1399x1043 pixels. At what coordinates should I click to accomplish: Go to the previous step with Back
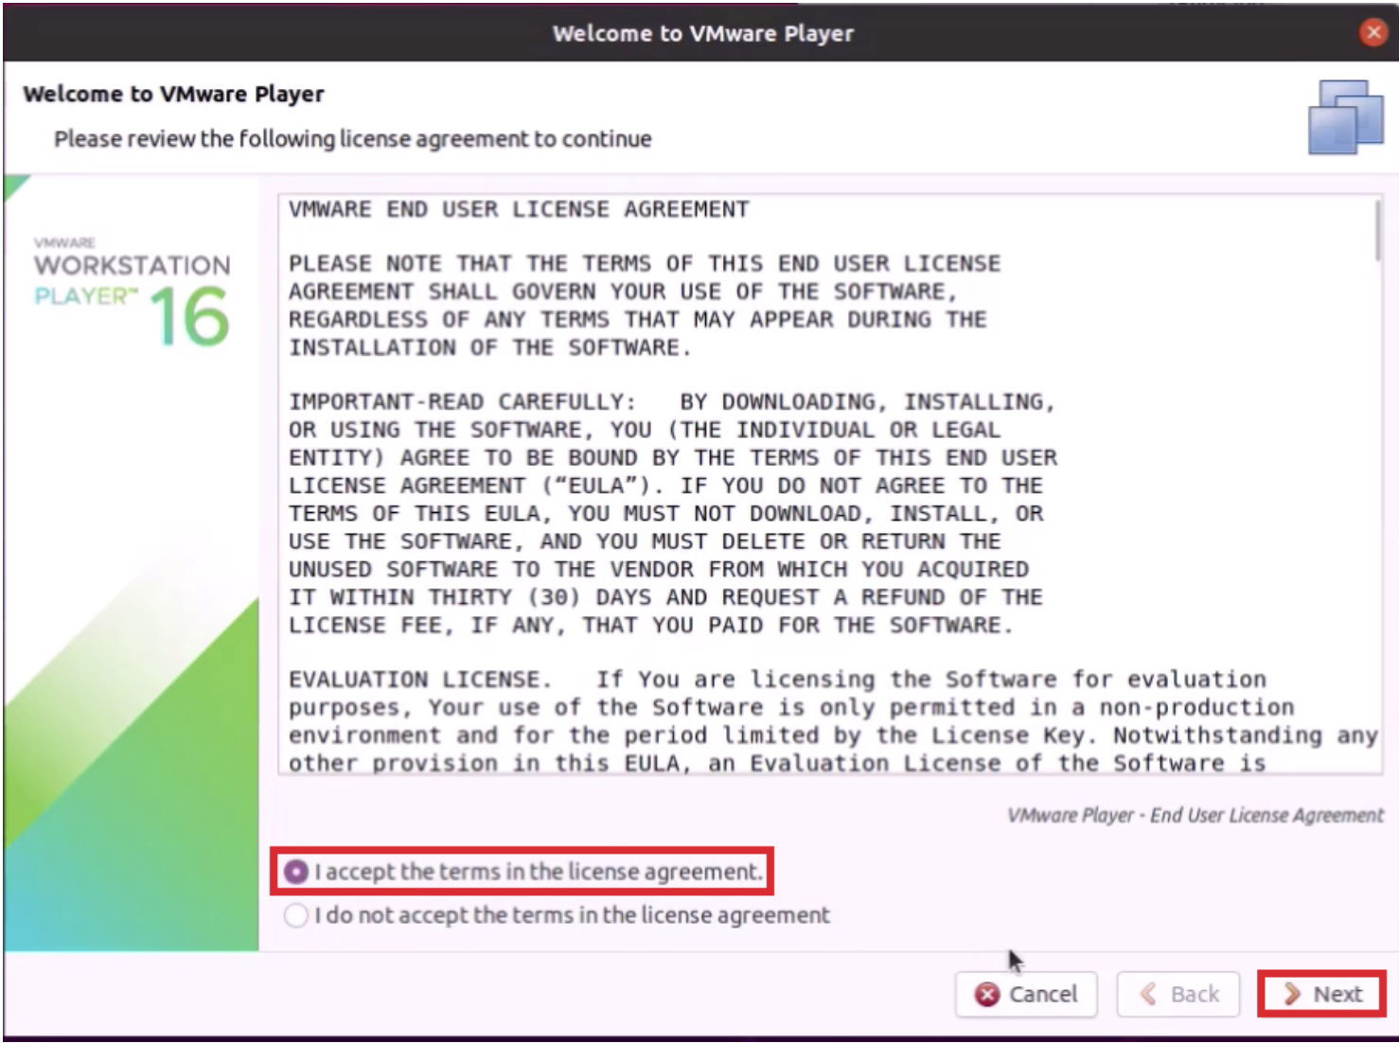coord(1178,994)
